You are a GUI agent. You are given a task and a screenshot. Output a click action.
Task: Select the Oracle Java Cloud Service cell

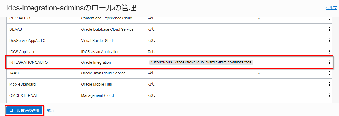point(103,73)
